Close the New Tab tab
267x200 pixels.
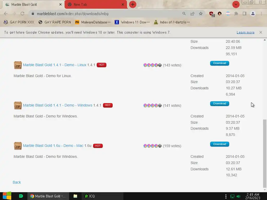[x=123, y=4]
